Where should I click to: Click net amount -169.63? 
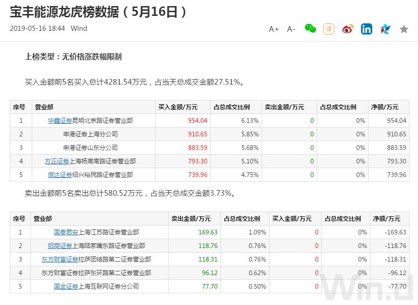point(395,232)
